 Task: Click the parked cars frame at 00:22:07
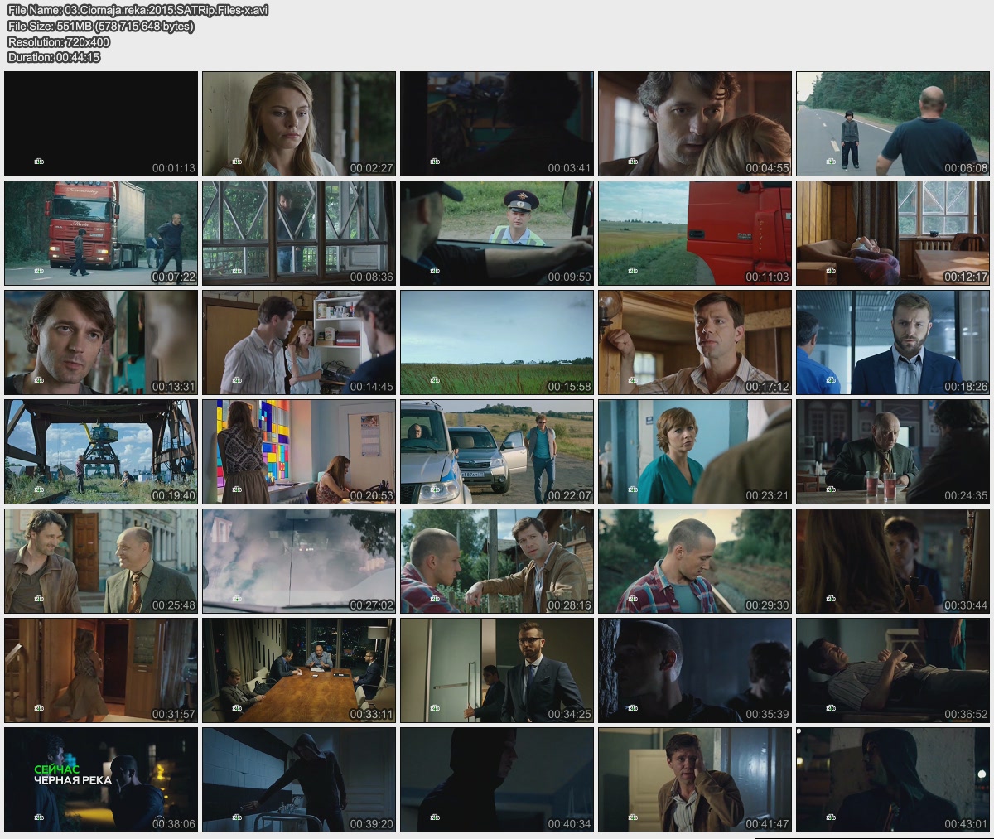(497, 451)
